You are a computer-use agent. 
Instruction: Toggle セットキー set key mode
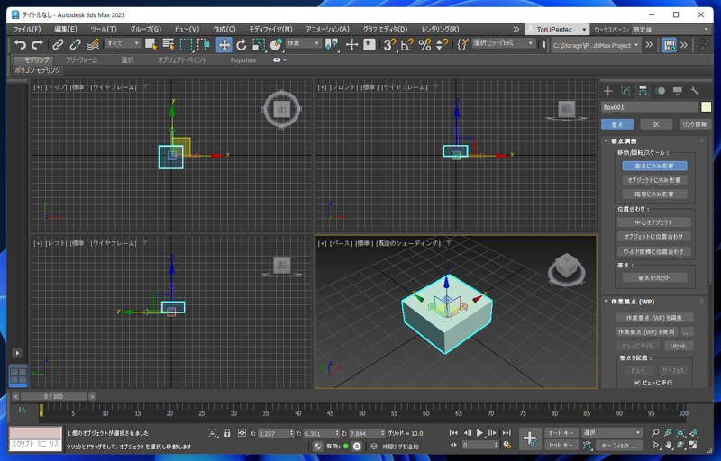(x=561, y=445)
